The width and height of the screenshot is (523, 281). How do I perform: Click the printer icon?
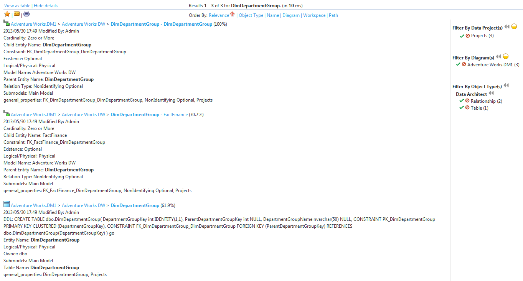click(26, 14)
